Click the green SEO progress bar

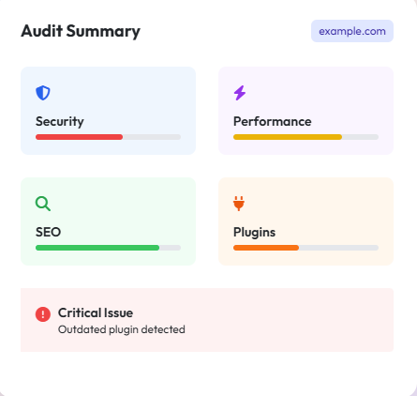97,248
